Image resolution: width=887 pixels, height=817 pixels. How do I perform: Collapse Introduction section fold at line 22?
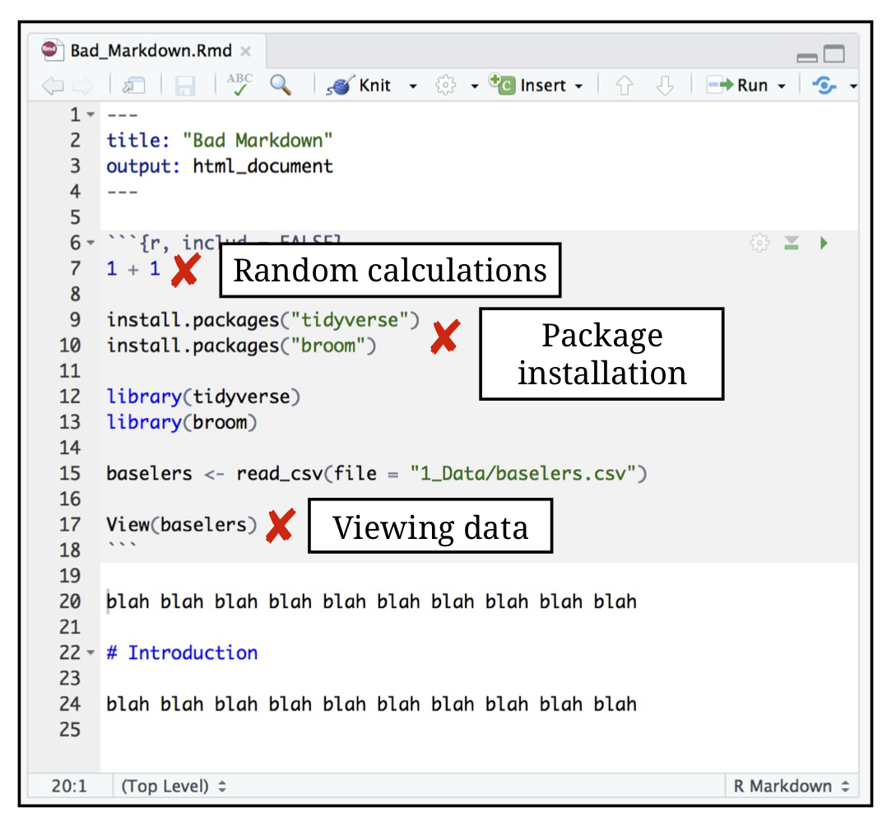91,653
